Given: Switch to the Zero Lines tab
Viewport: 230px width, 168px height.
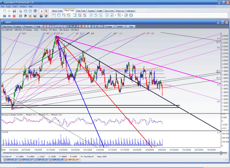Looking at the screenshot, I should [x=109, y=11].
